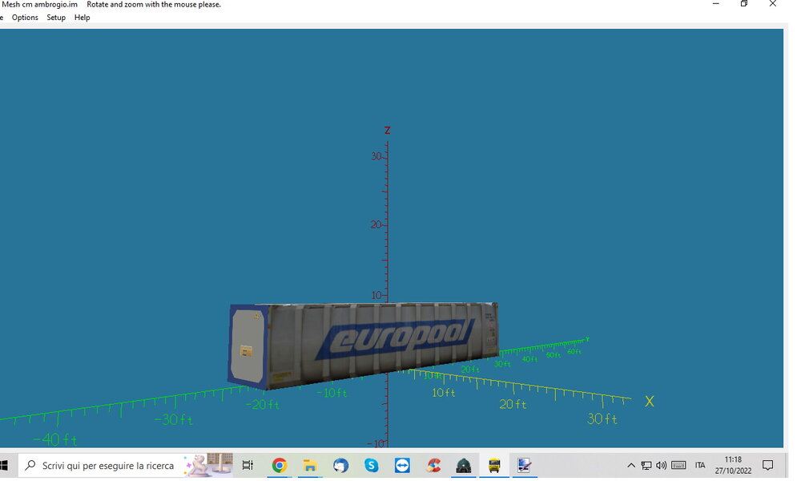This screenshot has height=481, width=801.
Task: Click the 20ft mark on the X axis
Action: pyautogui.click(x=513, y=404)
